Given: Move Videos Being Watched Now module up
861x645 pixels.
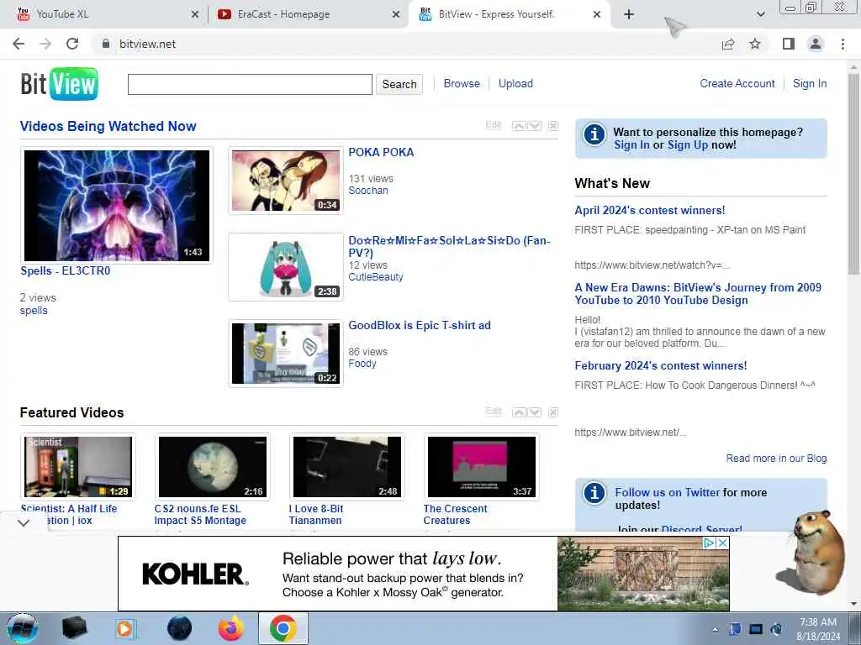Looking at the screenshot, I should coord(518,126).
